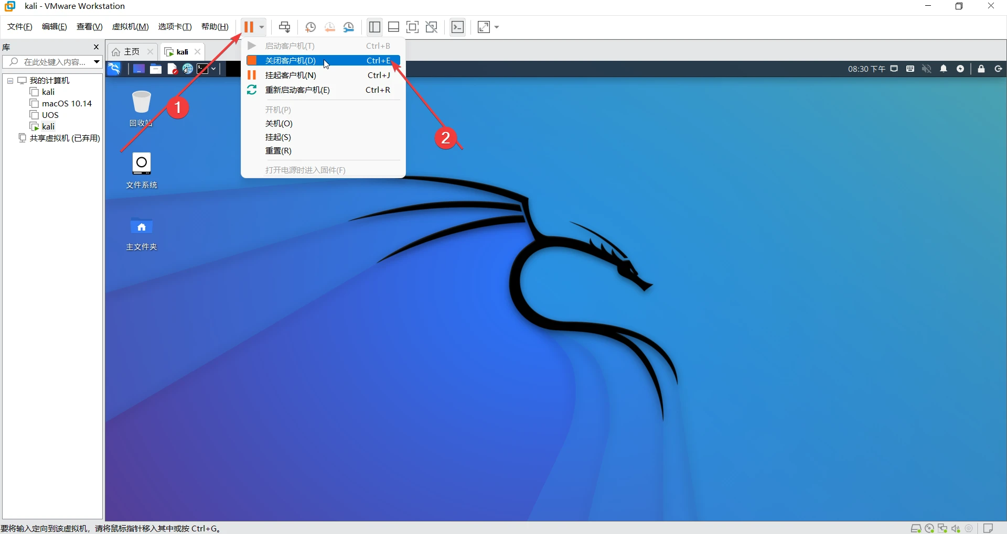This screenshot has width=1007, height=534.
Task: Click the show desktop panel icon
Action: point(138,69)
